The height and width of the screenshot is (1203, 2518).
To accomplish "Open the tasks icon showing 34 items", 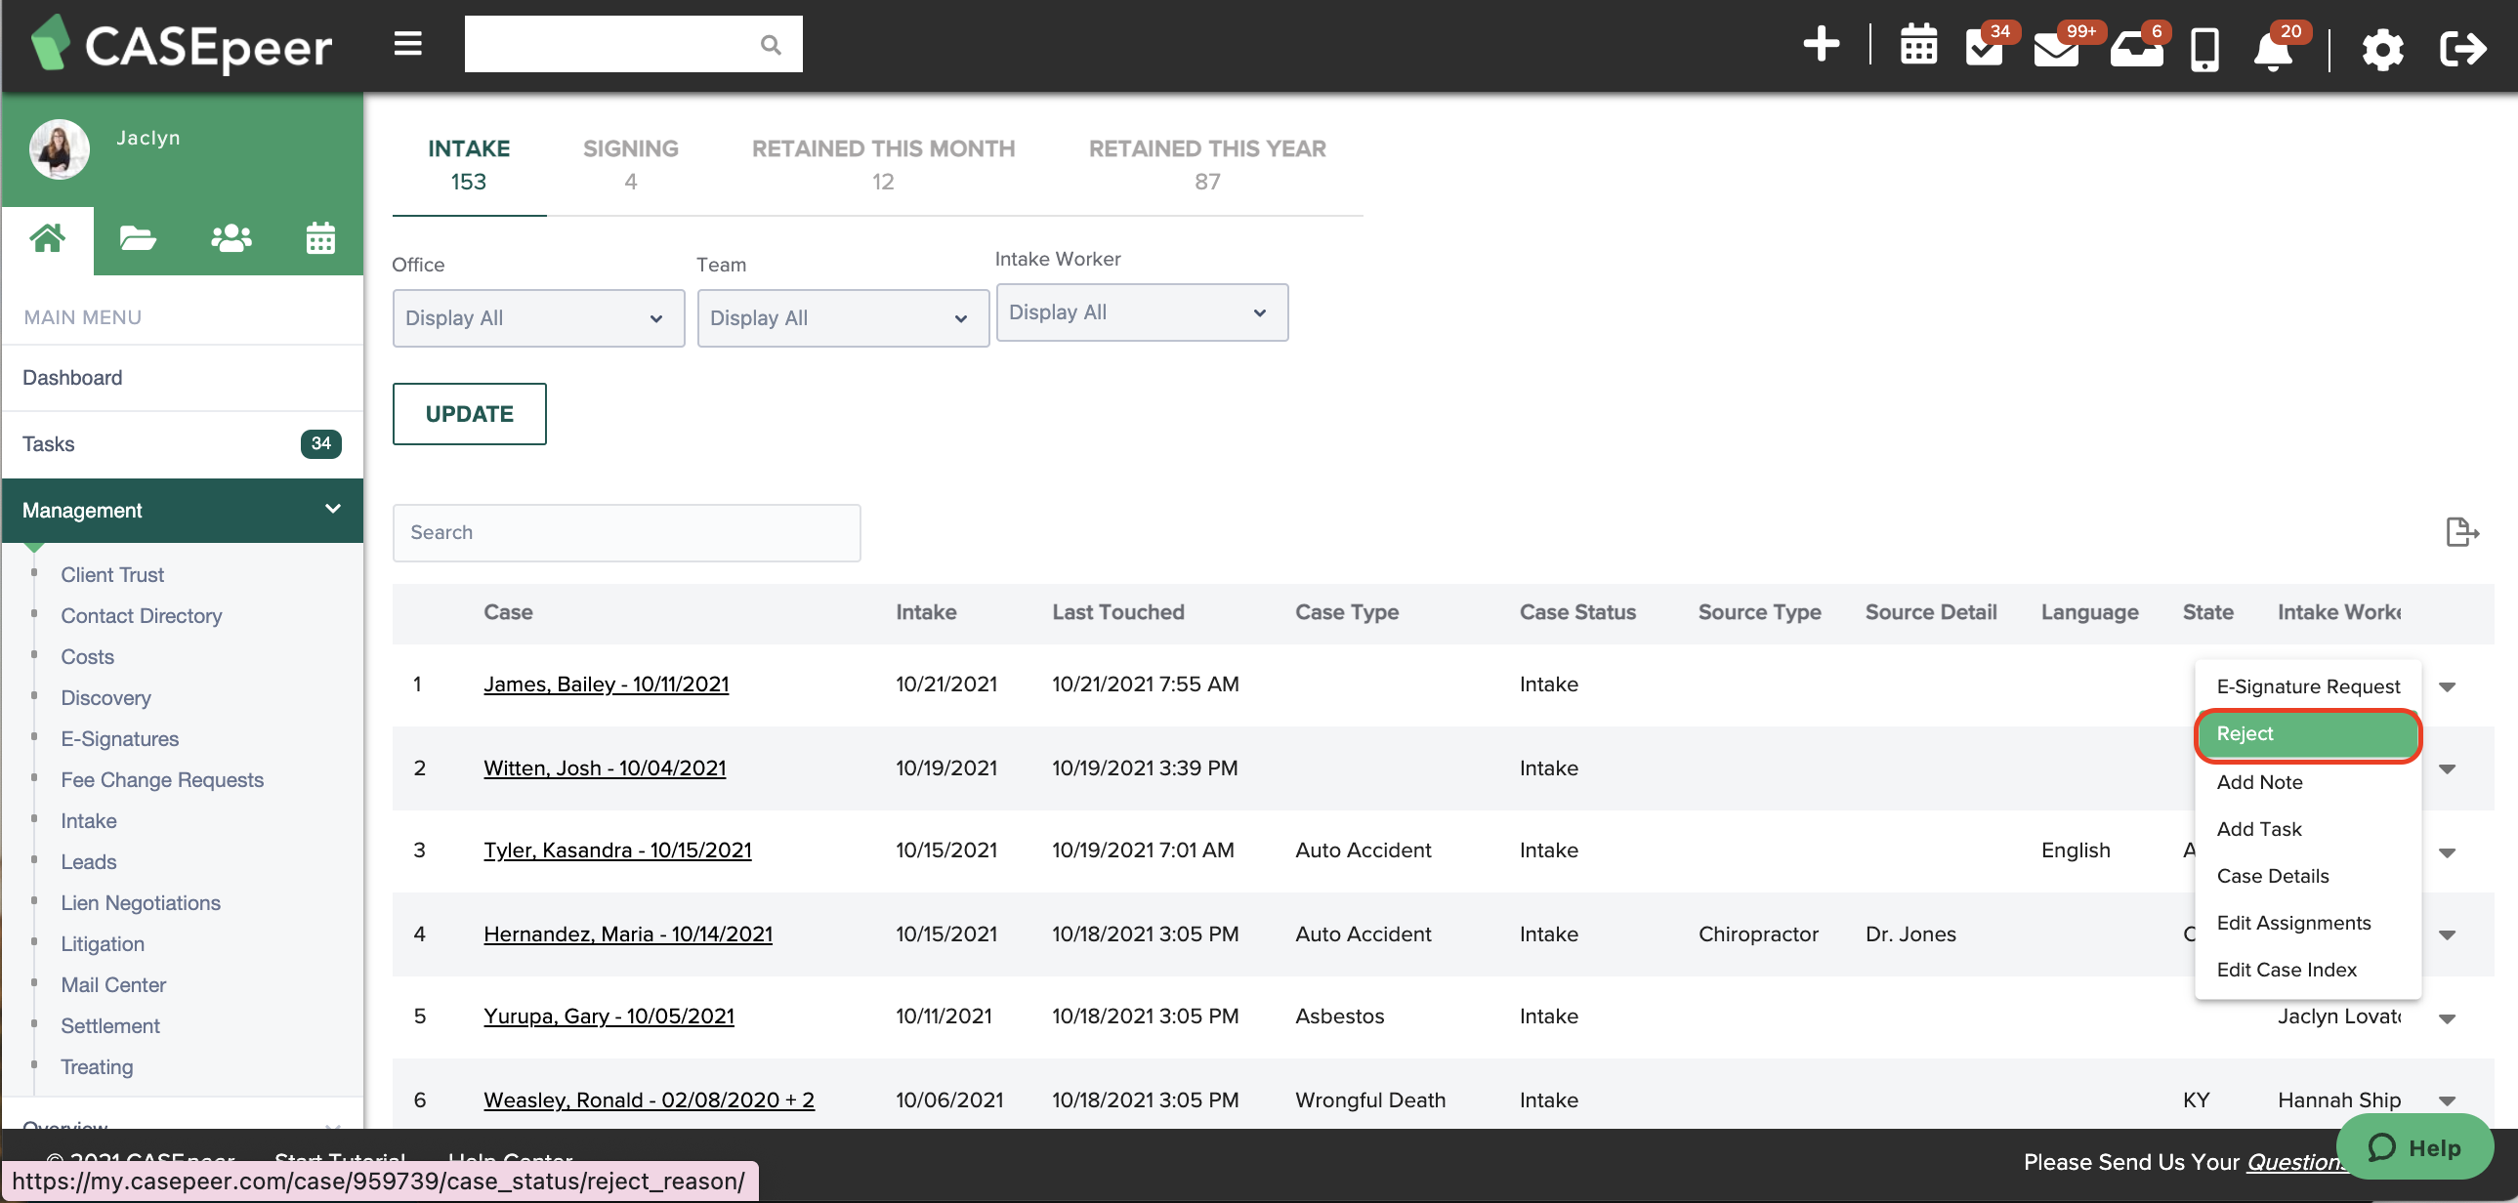I will (1987, 50).
